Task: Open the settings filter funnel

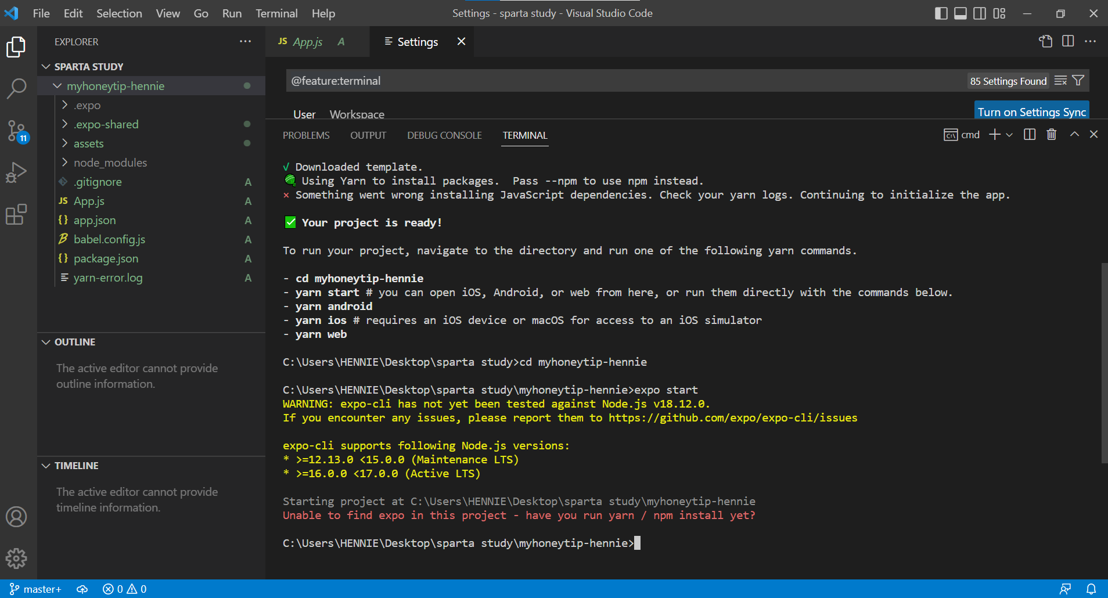Action: tap(1078, 81)
